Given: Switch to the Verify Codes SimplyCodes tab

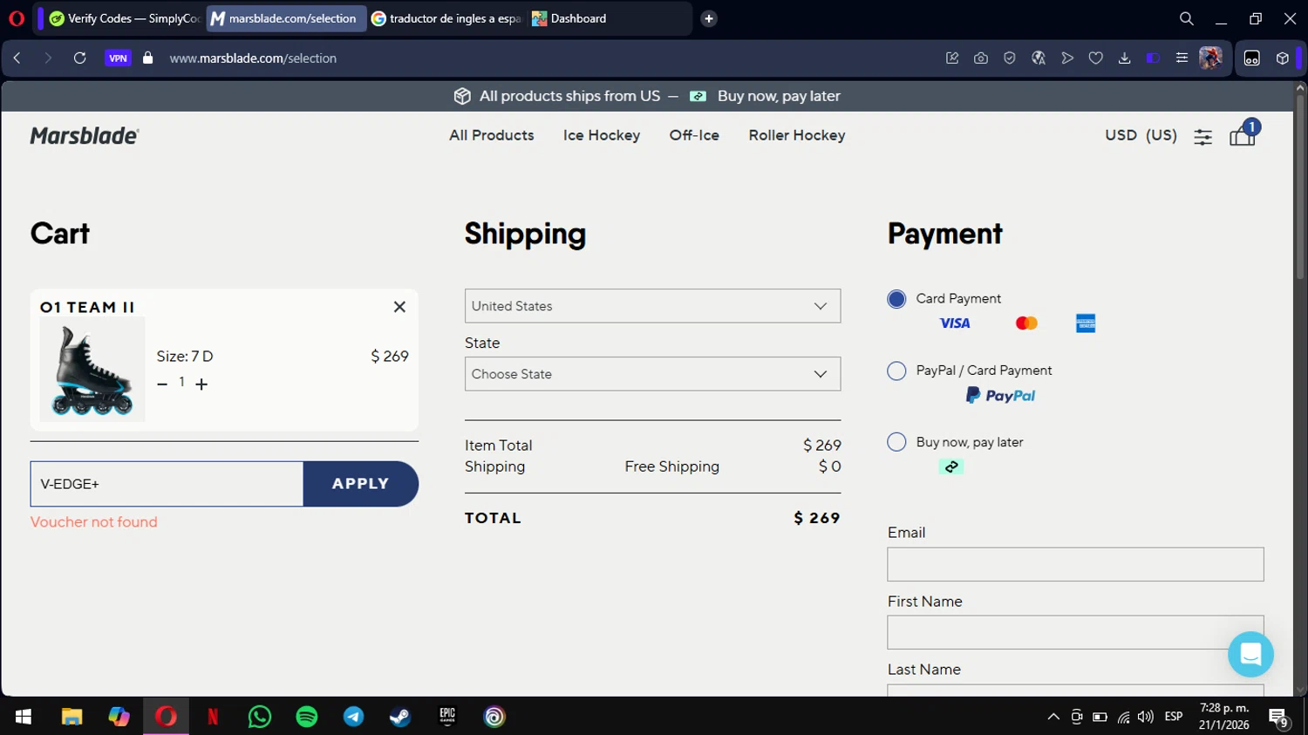Looking at the screenshot, I should pos(125,18).
